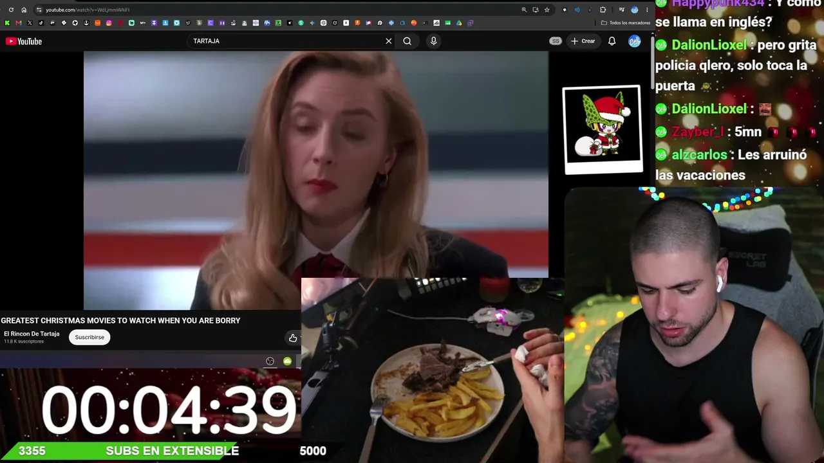Open the TikTok bookmark

41,23
